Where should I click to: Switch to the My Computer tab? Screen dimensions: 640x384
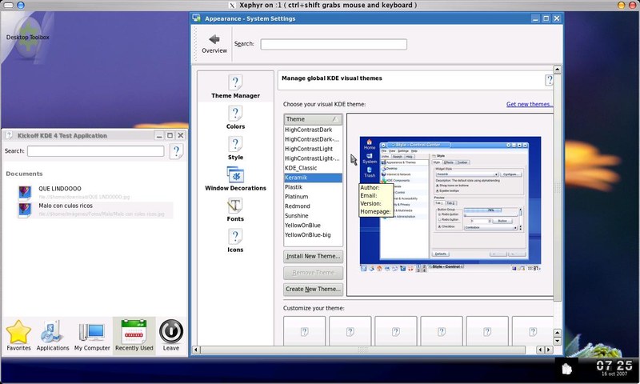92,335
